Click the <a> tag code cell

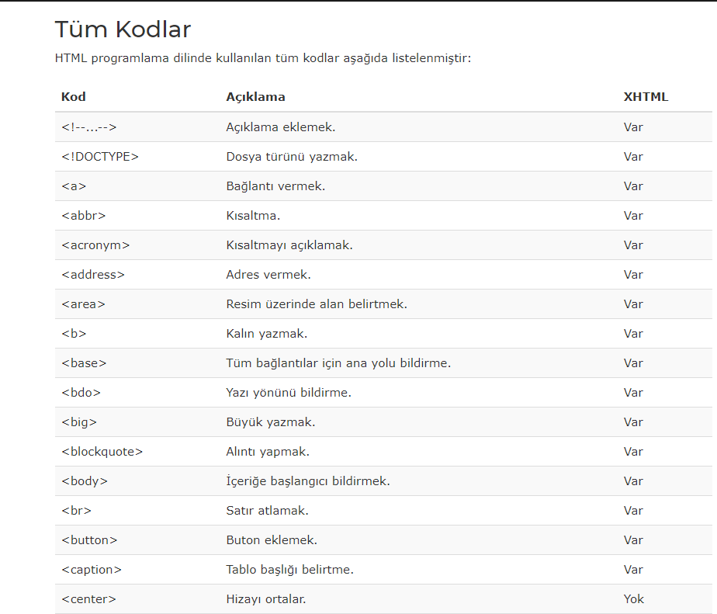click(74, 186)
